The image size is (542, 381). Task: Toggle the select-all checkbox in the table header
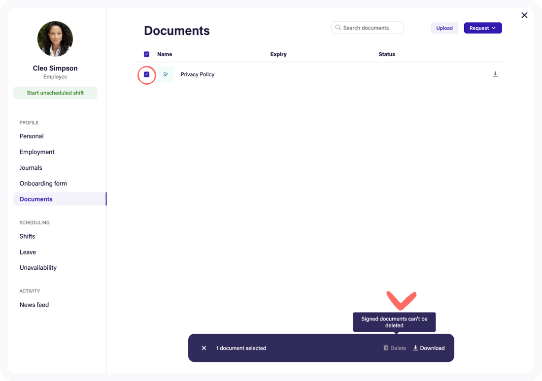146,54
